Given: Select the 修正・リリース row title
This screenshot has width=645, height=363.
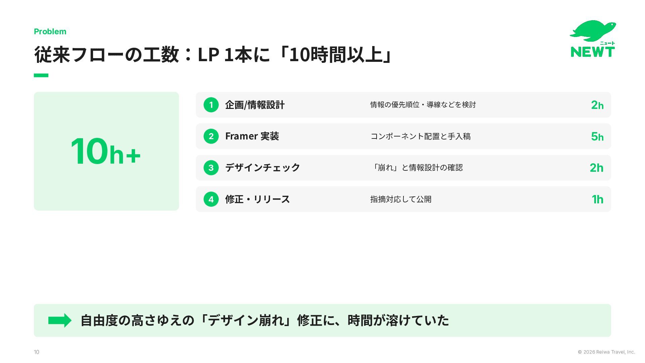Looking at the screenshot, I should pos(257,199).
